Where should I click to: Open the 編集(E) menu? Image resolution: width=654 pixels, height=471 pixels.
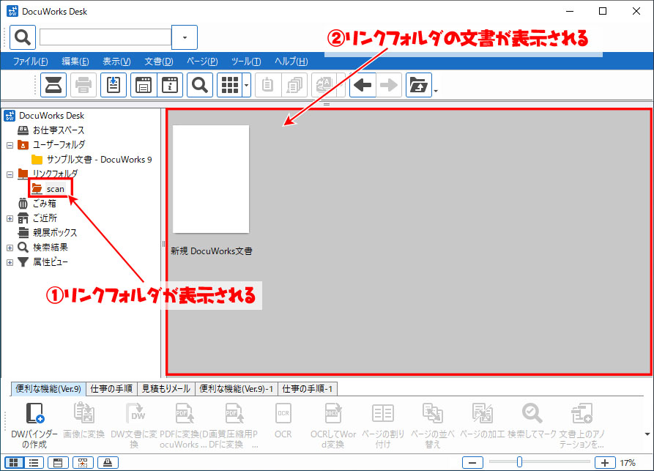click(x=75, y=62)
